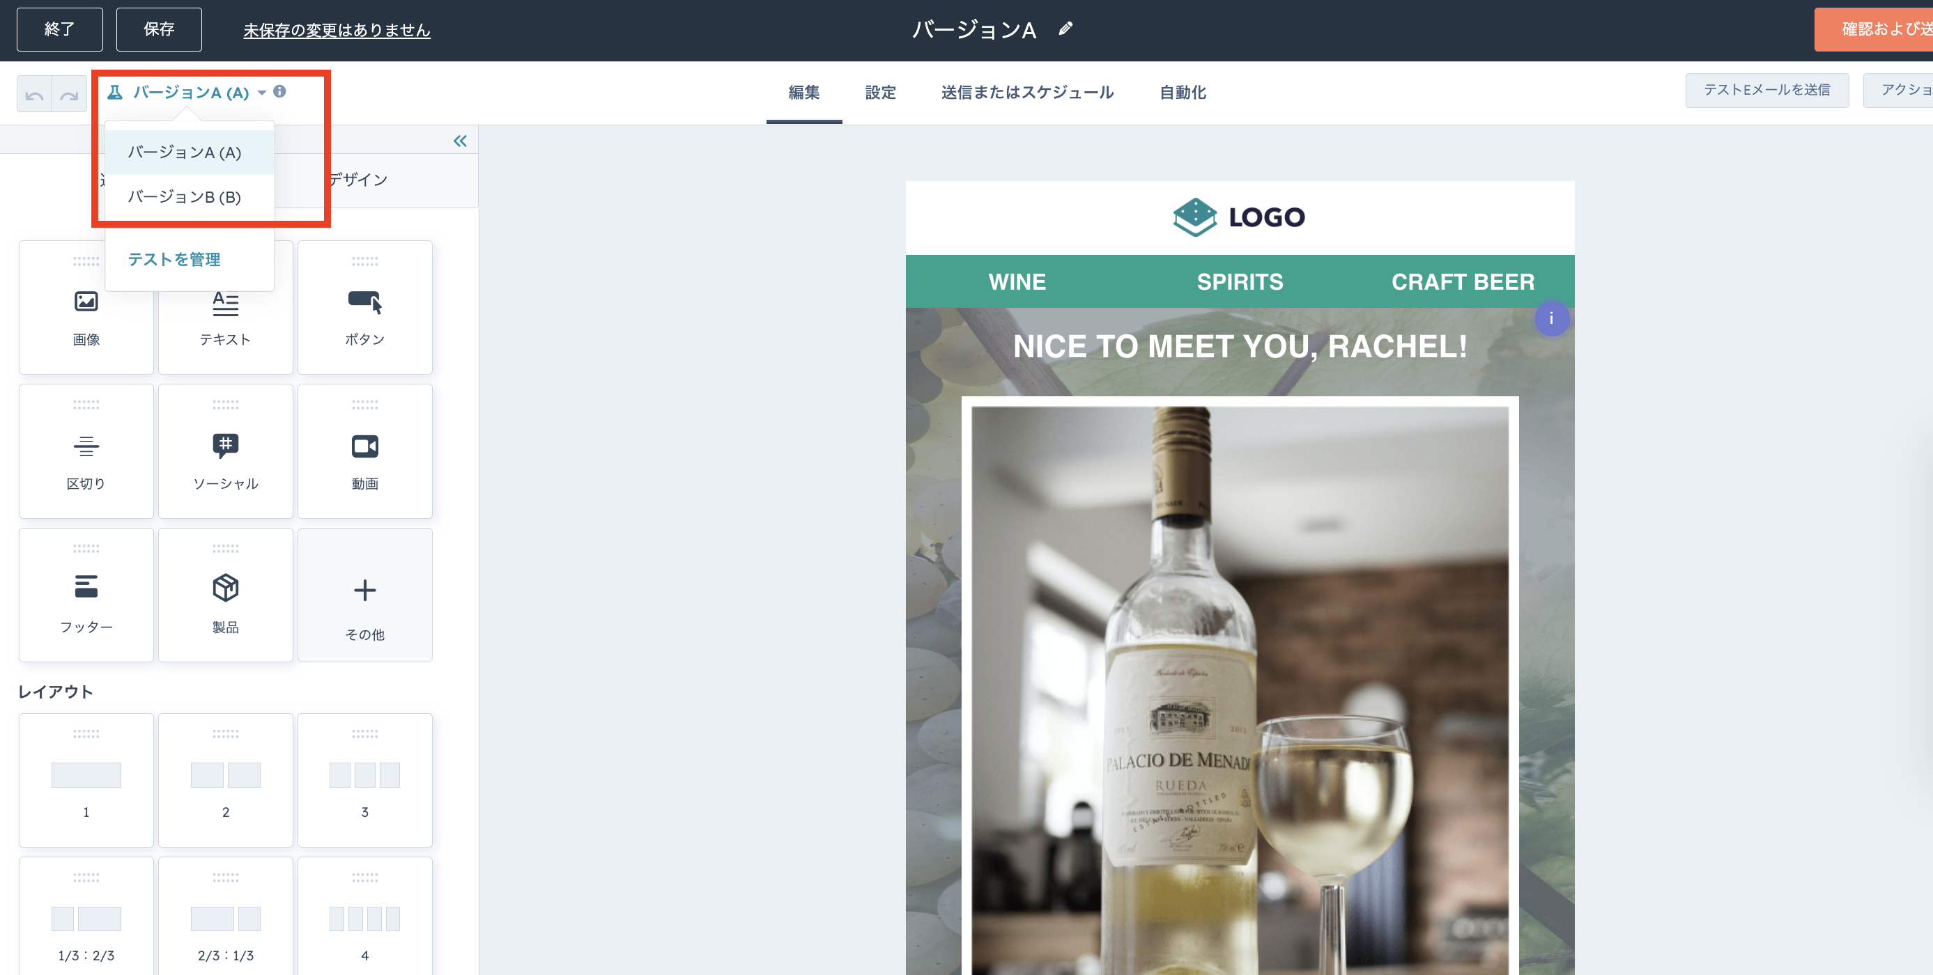Choose the 1 column layout
The width and height of the screenshot is (1933, 975).
pos(86,781)
